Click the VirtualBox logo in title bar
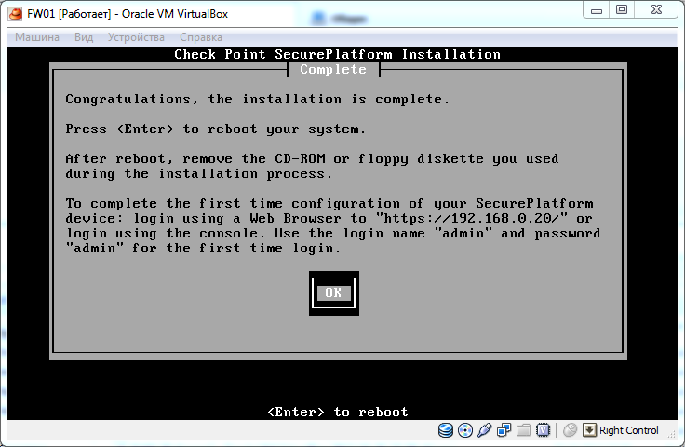 point(15,14)
